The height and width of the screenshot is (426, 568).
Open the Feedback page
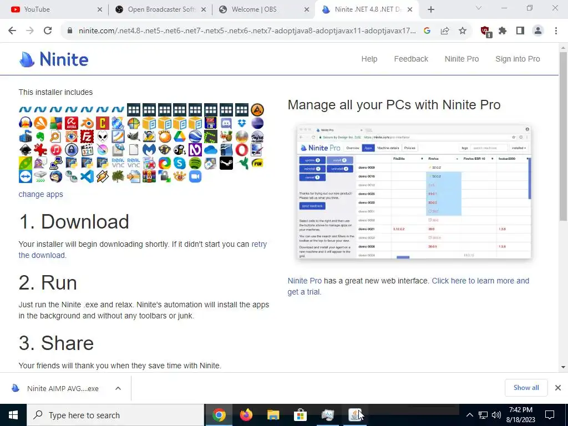411,59
